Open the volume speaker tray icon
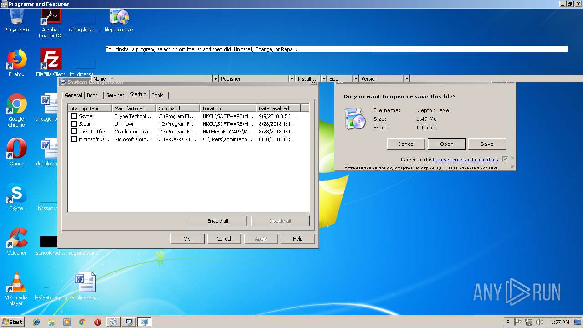 (539, 322)
